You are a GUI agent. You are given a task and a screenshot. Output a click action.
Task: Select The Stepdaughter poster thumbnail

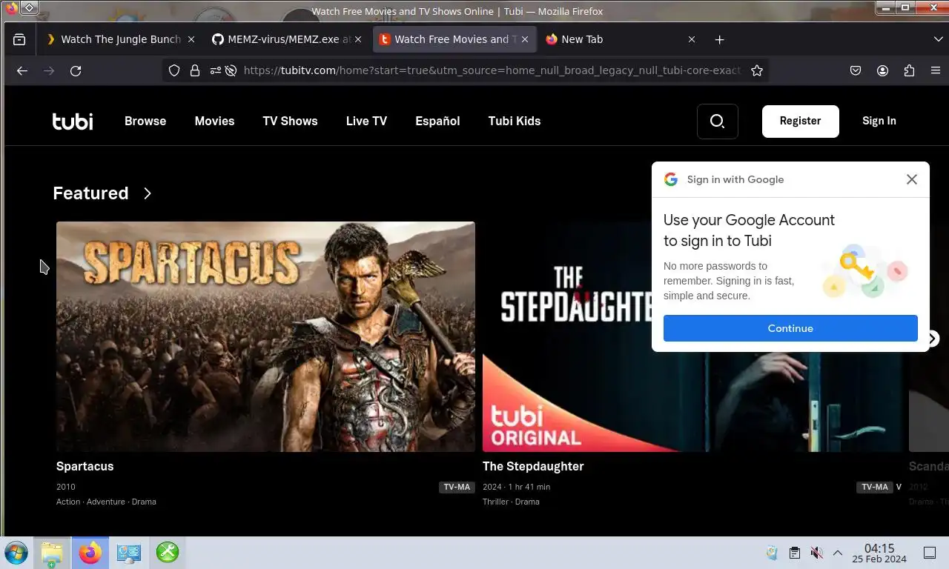pos(695,336)
